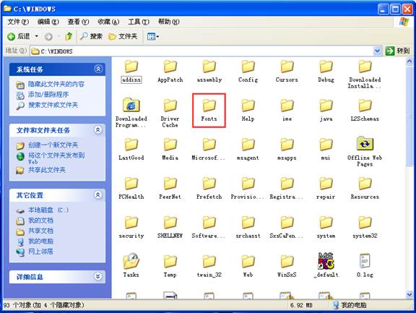Select the Downloaded Program Files icon

[x=131, y=105]
